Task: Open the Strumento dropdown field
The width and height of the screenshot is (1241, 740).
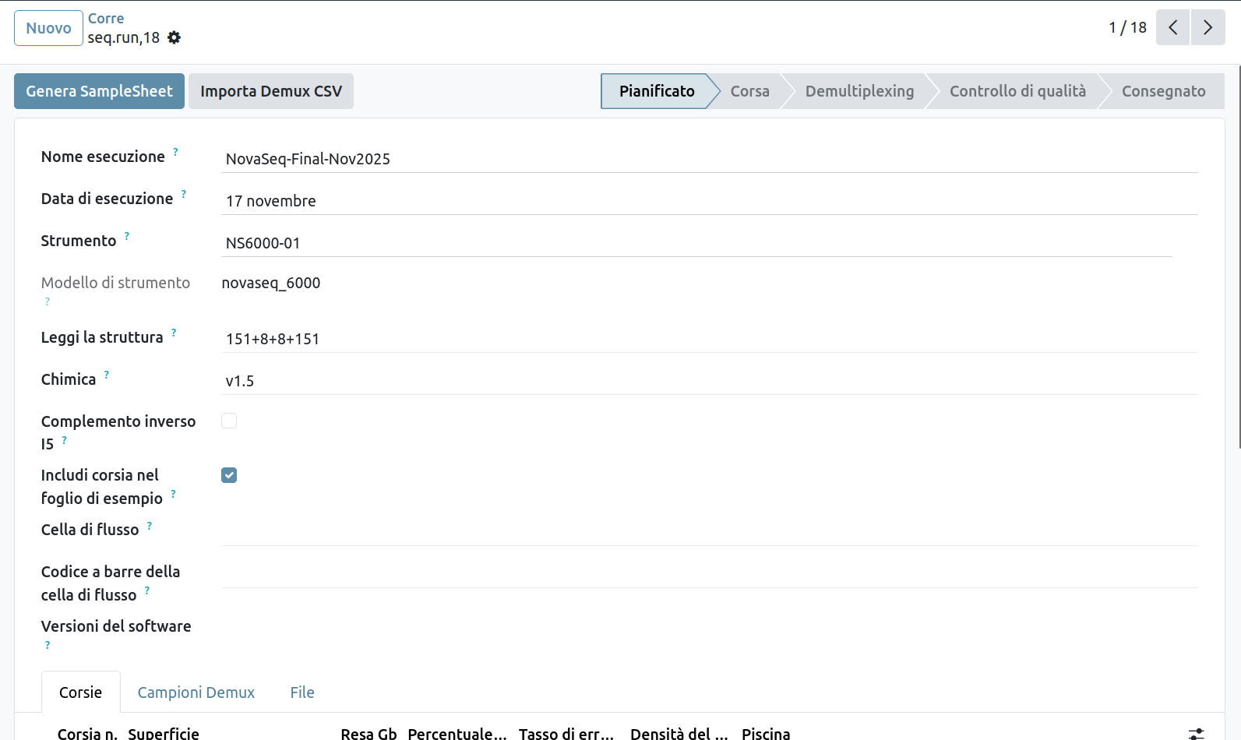Action: 696,243
